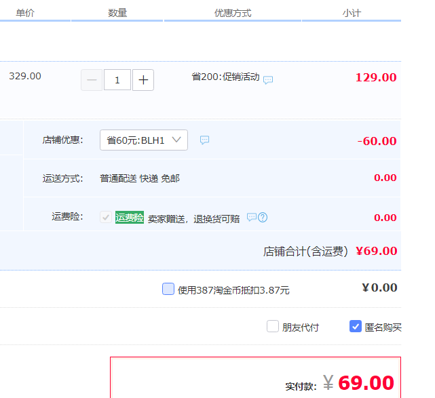Click the 实付款 69.00 total amount
This screenshot has height=398, width=435.
(x=365, y=383)
